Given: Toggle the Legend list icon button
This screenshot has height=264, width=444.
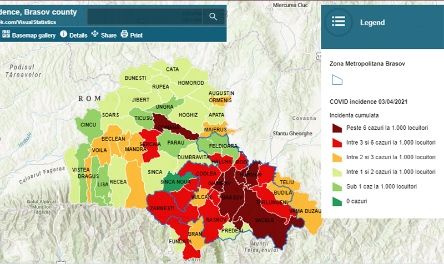Looking at the screenshot, I should pyautogui.click(x=339, y=22).
